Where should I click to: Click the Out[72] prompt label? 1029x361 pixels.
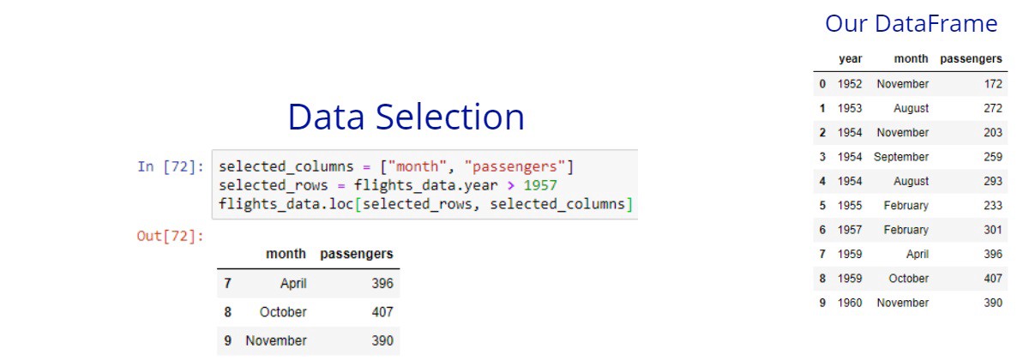[x=171, y=235]
